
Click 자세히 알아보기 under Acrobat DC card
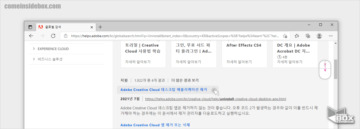[x=290, y=62]
